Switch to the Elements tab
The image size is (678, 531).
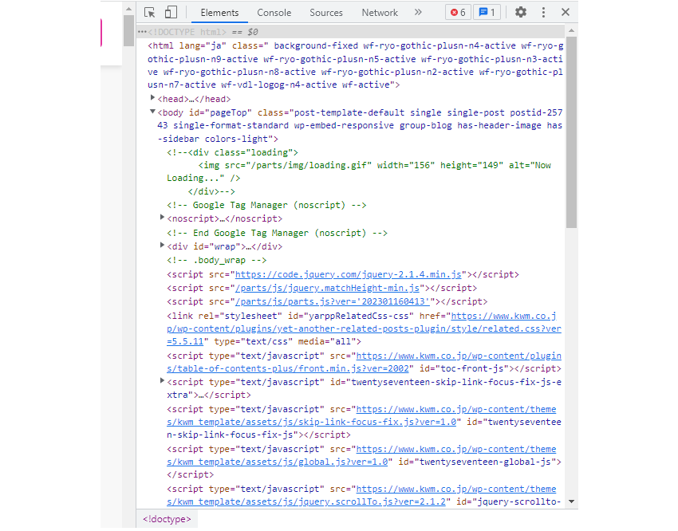point(219,13)
